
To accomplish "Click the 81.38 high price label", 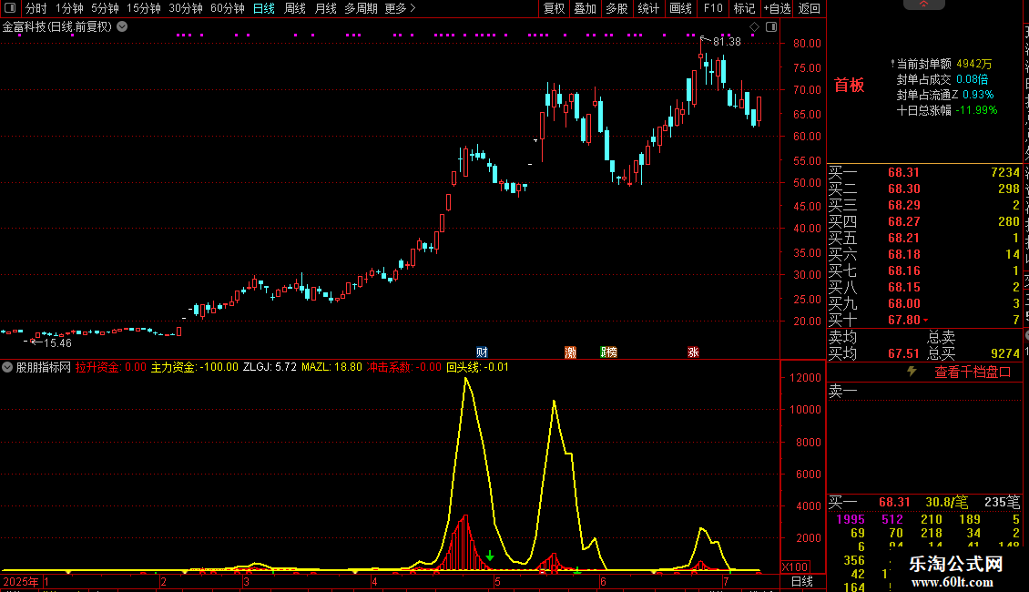I will (x=727, y=41).
